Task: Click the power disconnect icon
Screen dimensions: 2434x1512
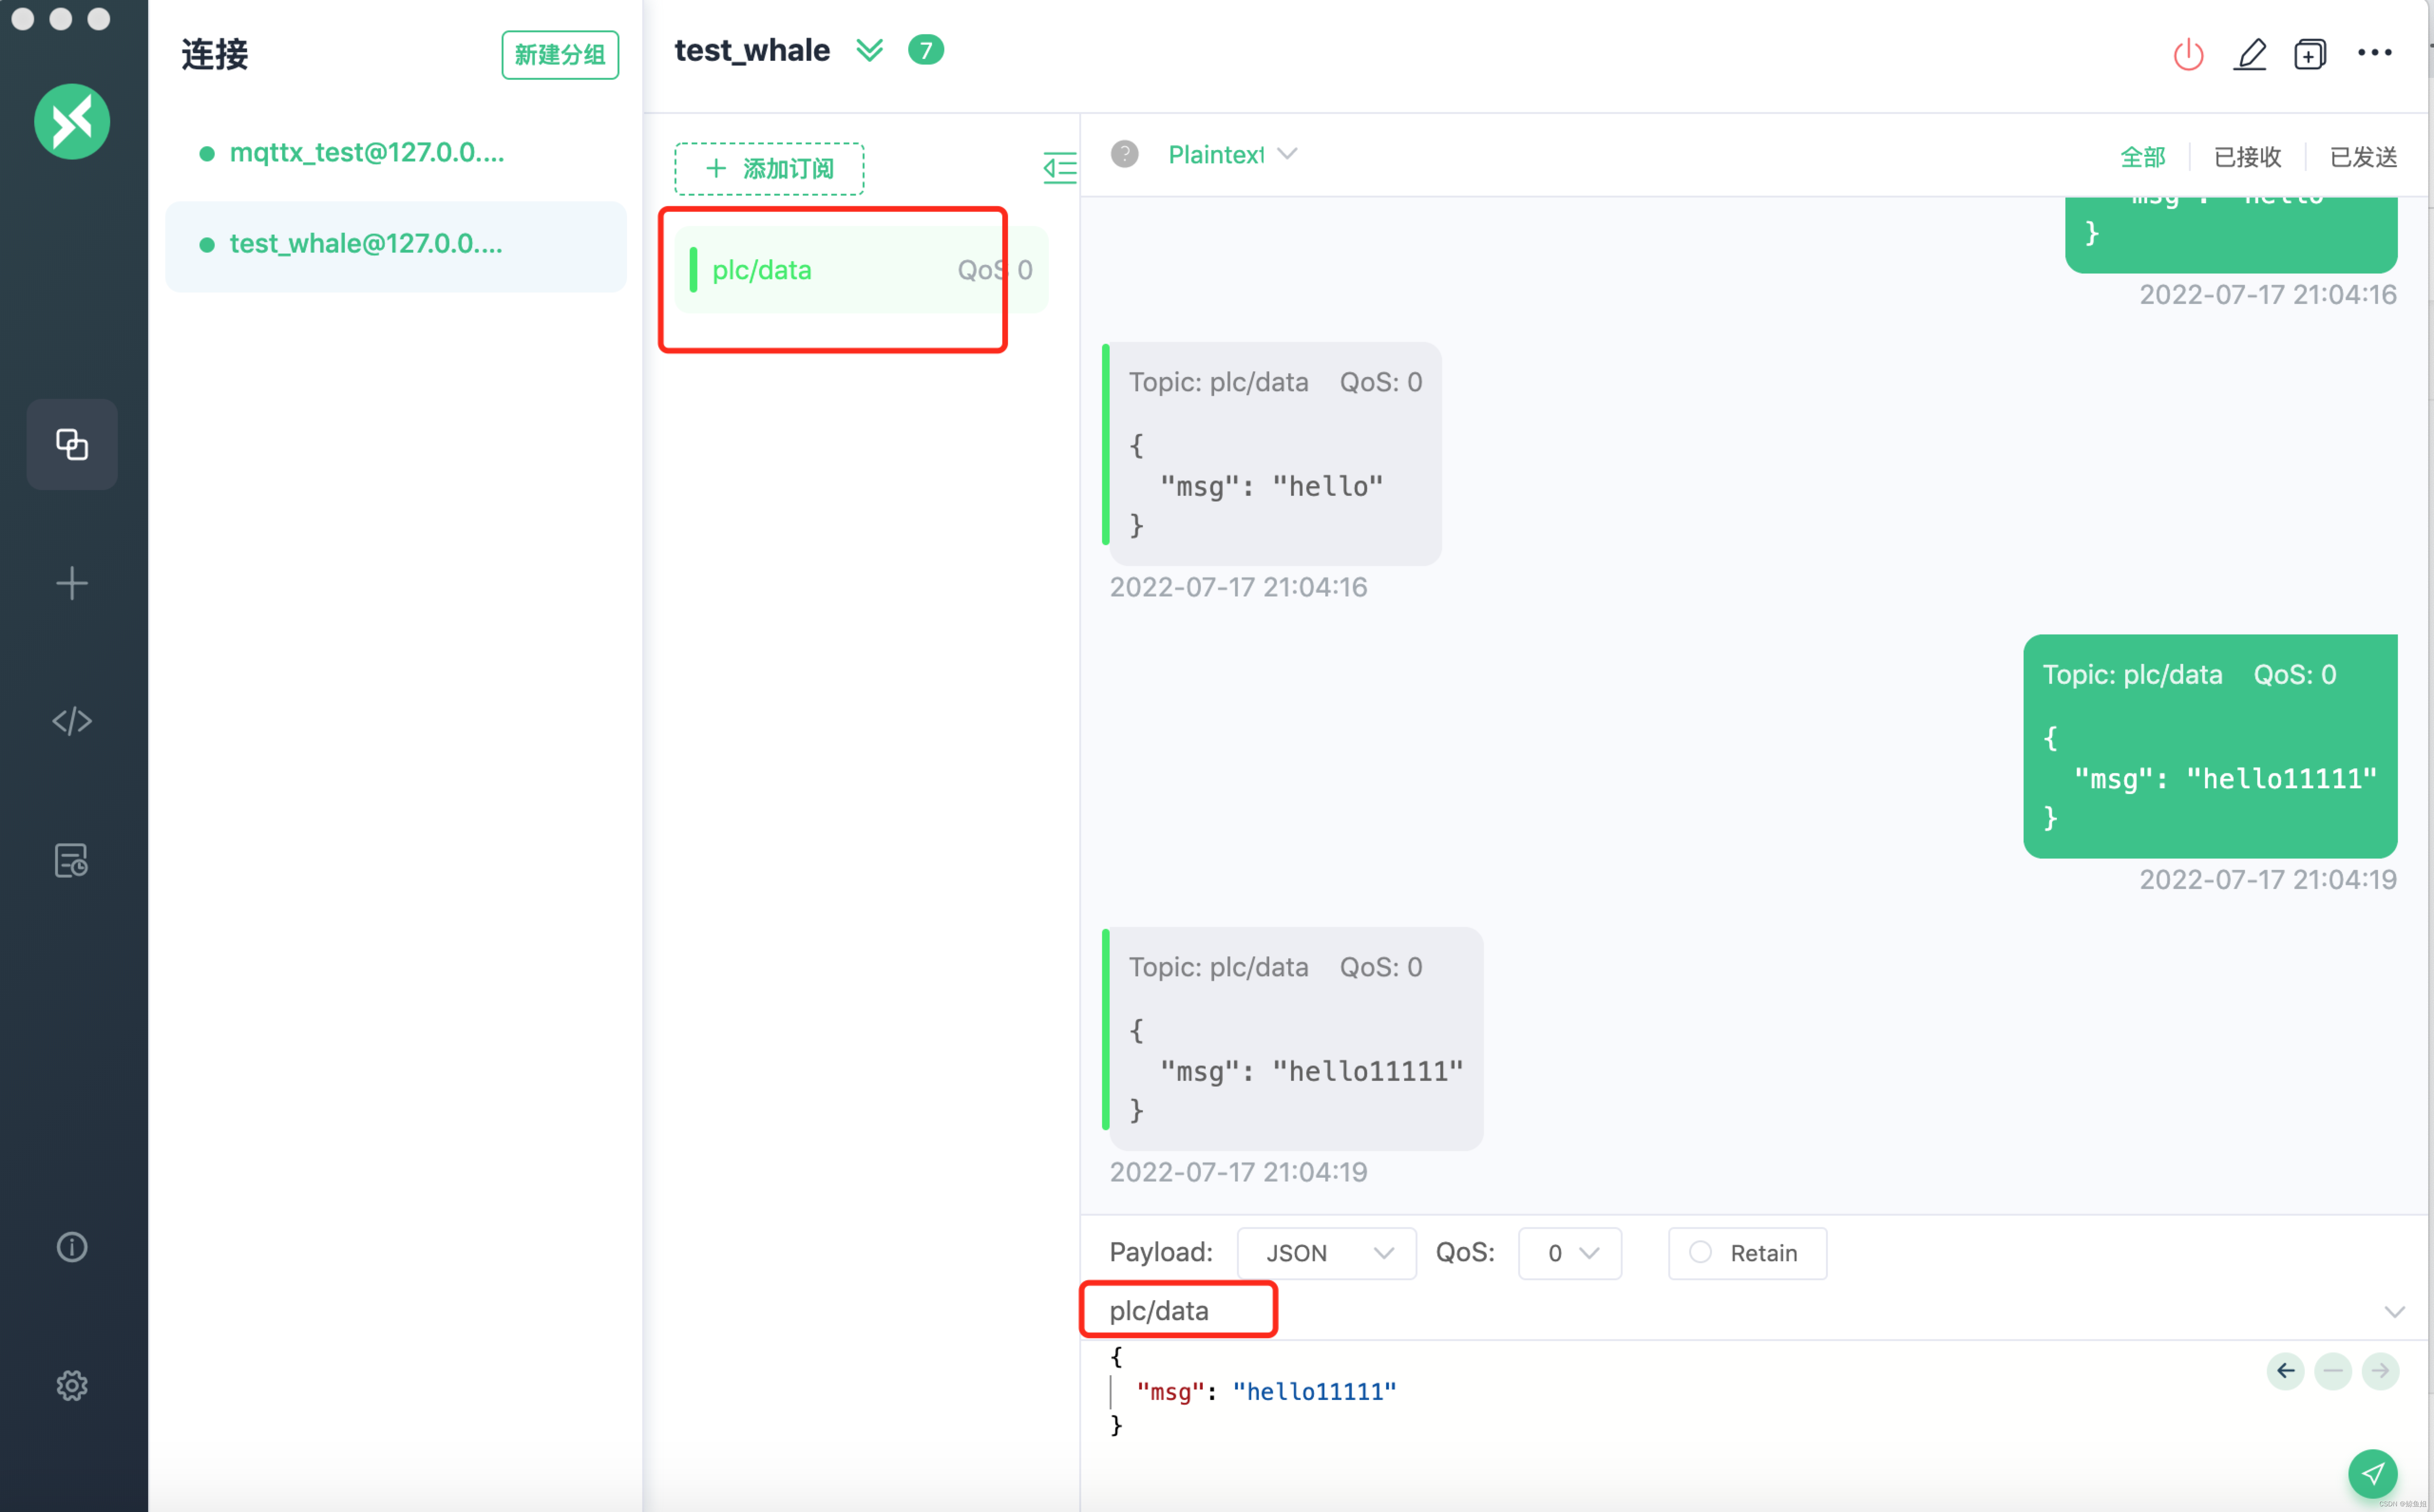Action: 2188,54
